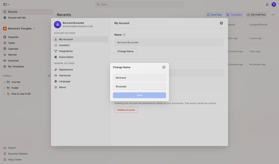Open Import at sidebar bottom
The image size is (279, 164).
(12, 148)
